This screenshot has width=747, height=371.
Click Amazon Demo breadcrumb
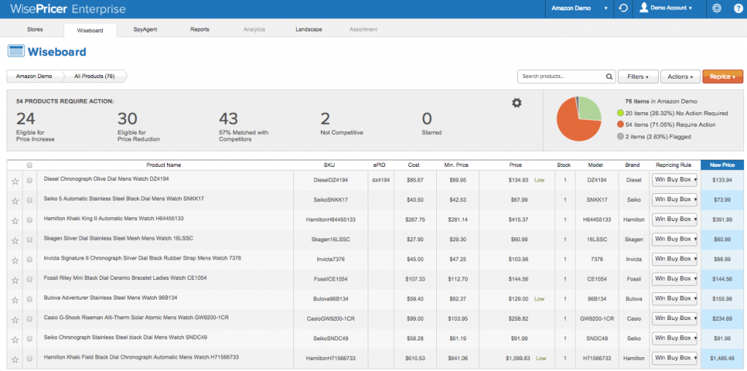click(x=34, y=77)
